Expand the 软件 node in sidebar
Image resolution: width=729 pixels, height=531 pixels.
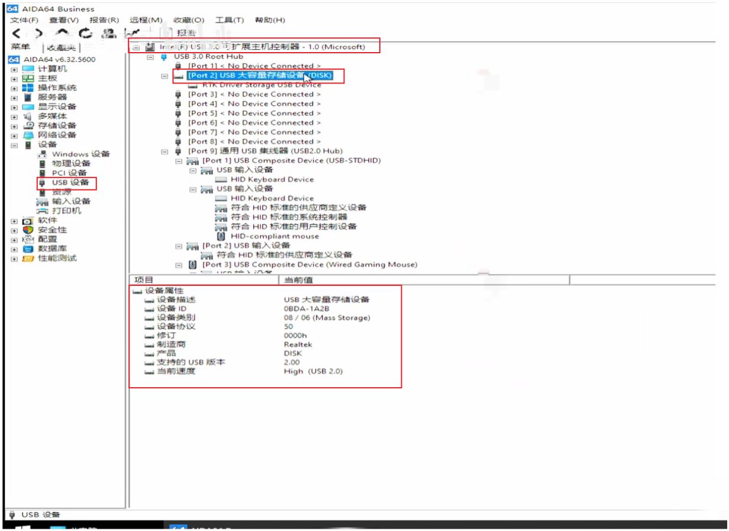(14, 221)
